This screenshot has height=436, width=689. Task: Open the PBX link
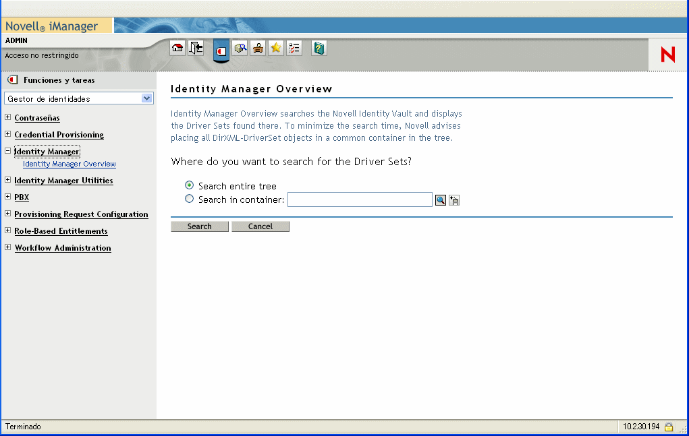click(x=22, y=197)
